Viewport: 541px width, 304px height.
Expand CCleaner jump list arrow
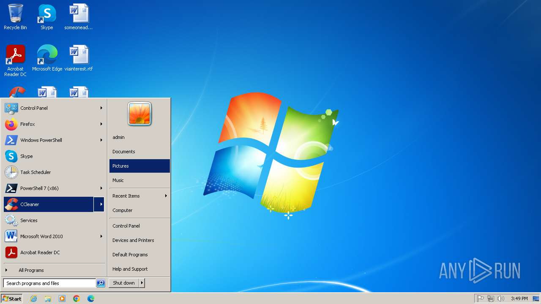point(99,204)
